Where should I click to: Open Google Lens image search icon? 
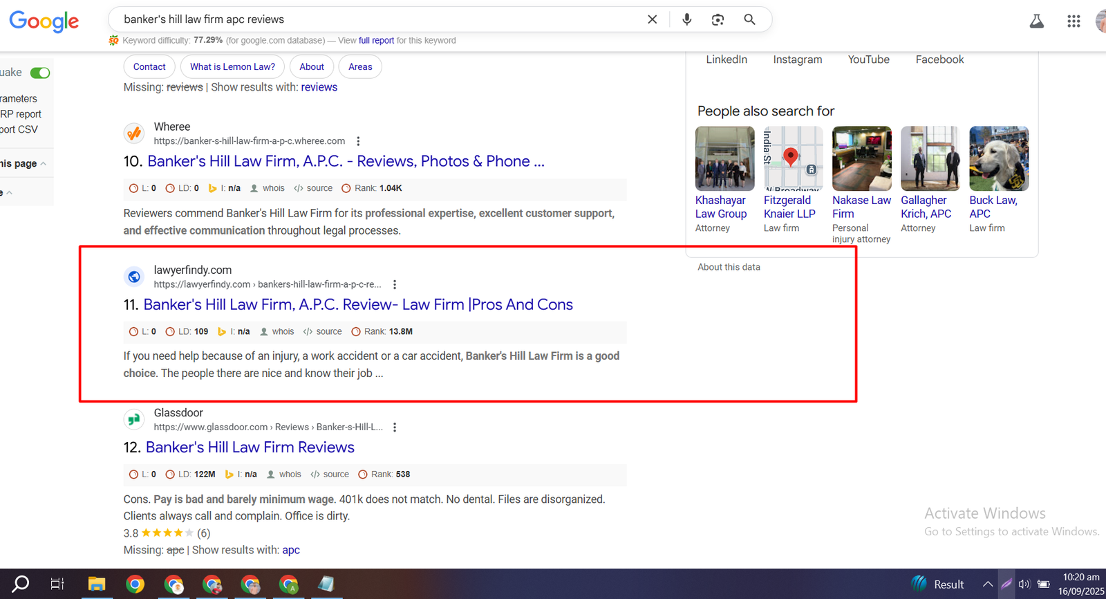click(718, 19)
